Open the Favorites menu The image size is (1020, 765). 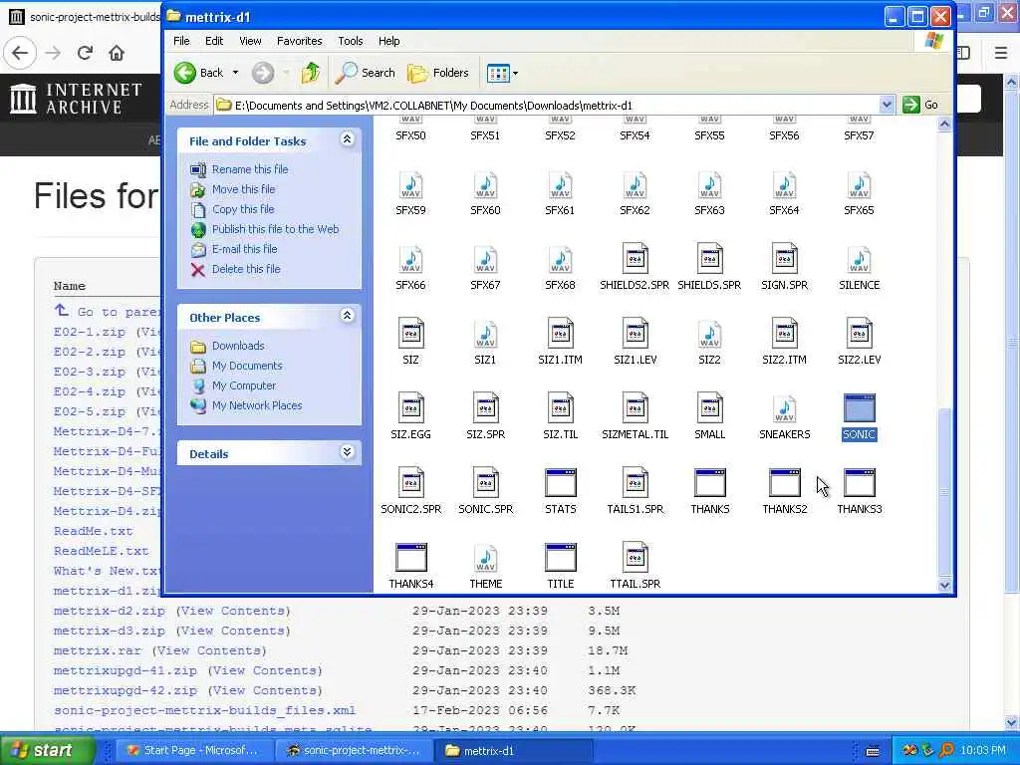(x=299, y=41)
